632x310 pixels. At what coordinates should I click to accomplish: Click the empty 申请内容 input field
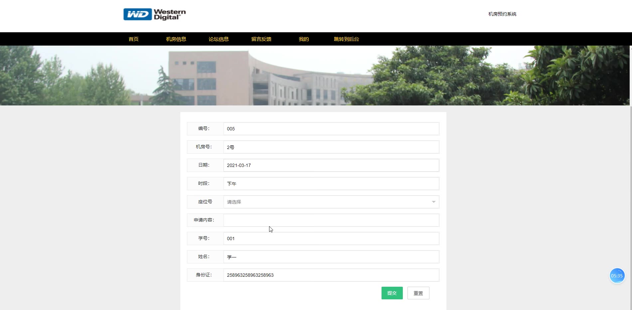coord(331,220)
